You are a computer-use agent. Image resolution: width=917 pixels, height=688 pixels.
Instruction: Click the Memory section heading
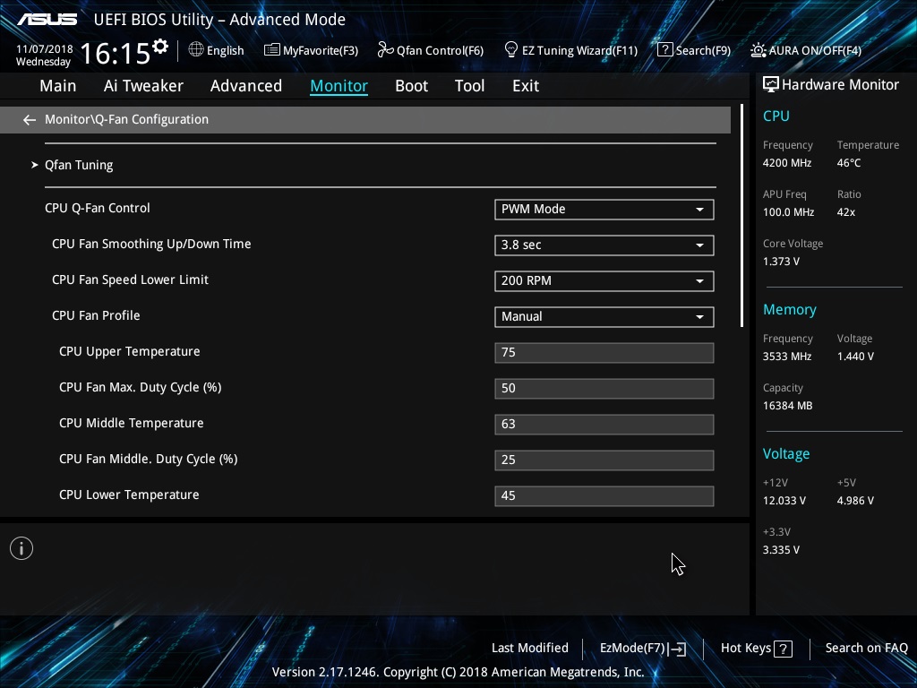click(790, 310)
